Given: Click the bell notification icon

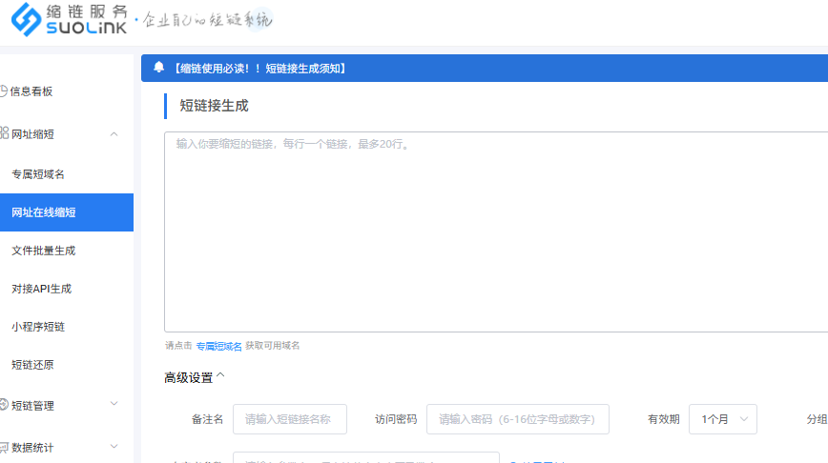Looking at the screenshot, I should [158, 68].
